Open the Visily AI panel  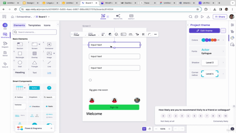tap(5, 65)
